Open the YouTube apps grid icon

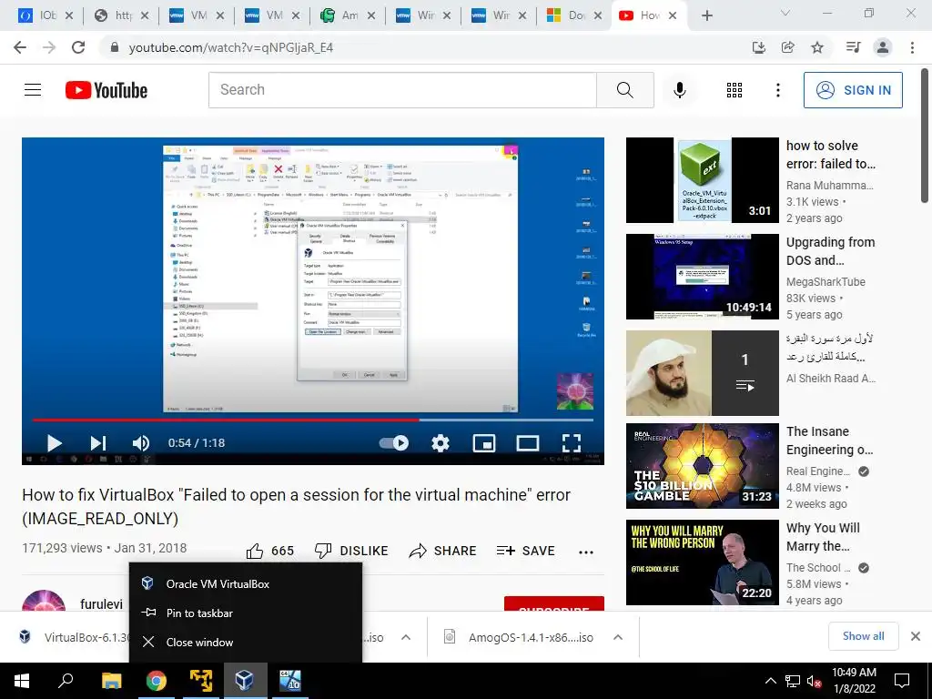pyautogui.click(x=734, y=90)
